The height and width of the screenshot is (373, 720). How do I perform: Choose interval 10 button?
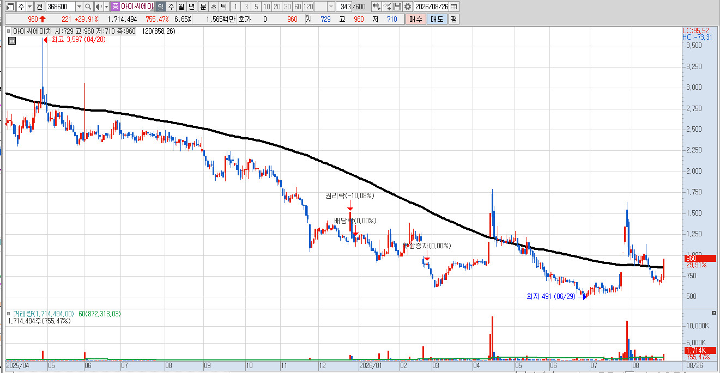pyautogui.click(x=266, y=7)
